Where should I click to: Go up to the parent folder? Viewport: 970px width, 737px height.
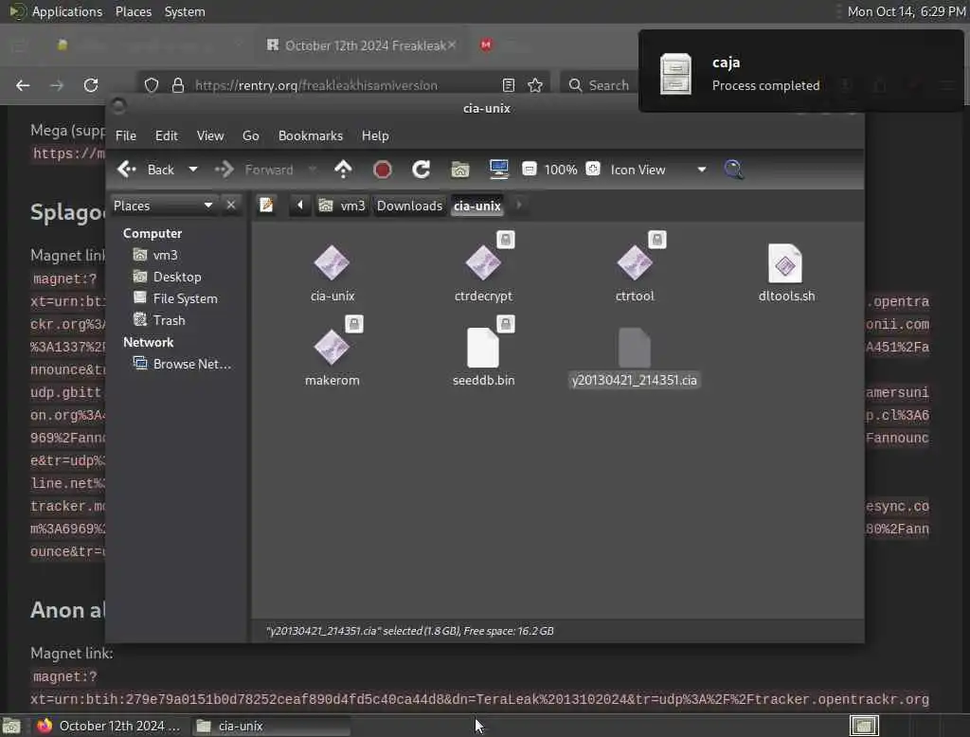point(343,170)
